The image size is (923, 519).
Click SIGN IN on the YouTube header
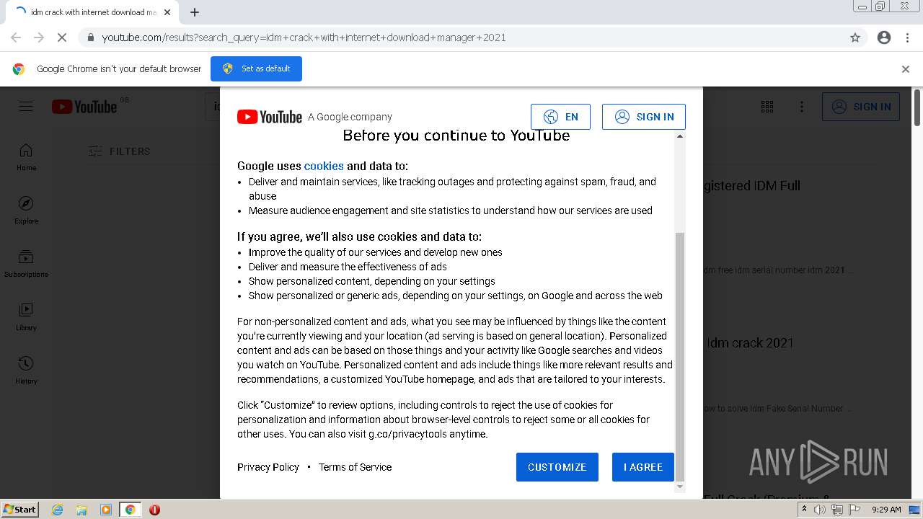point(861,107)
